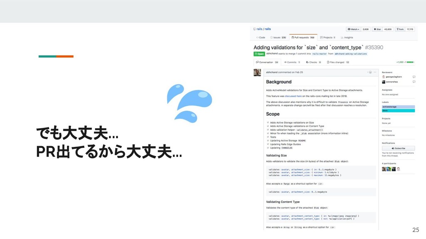Select the Conversation tab

click(267, 62)
